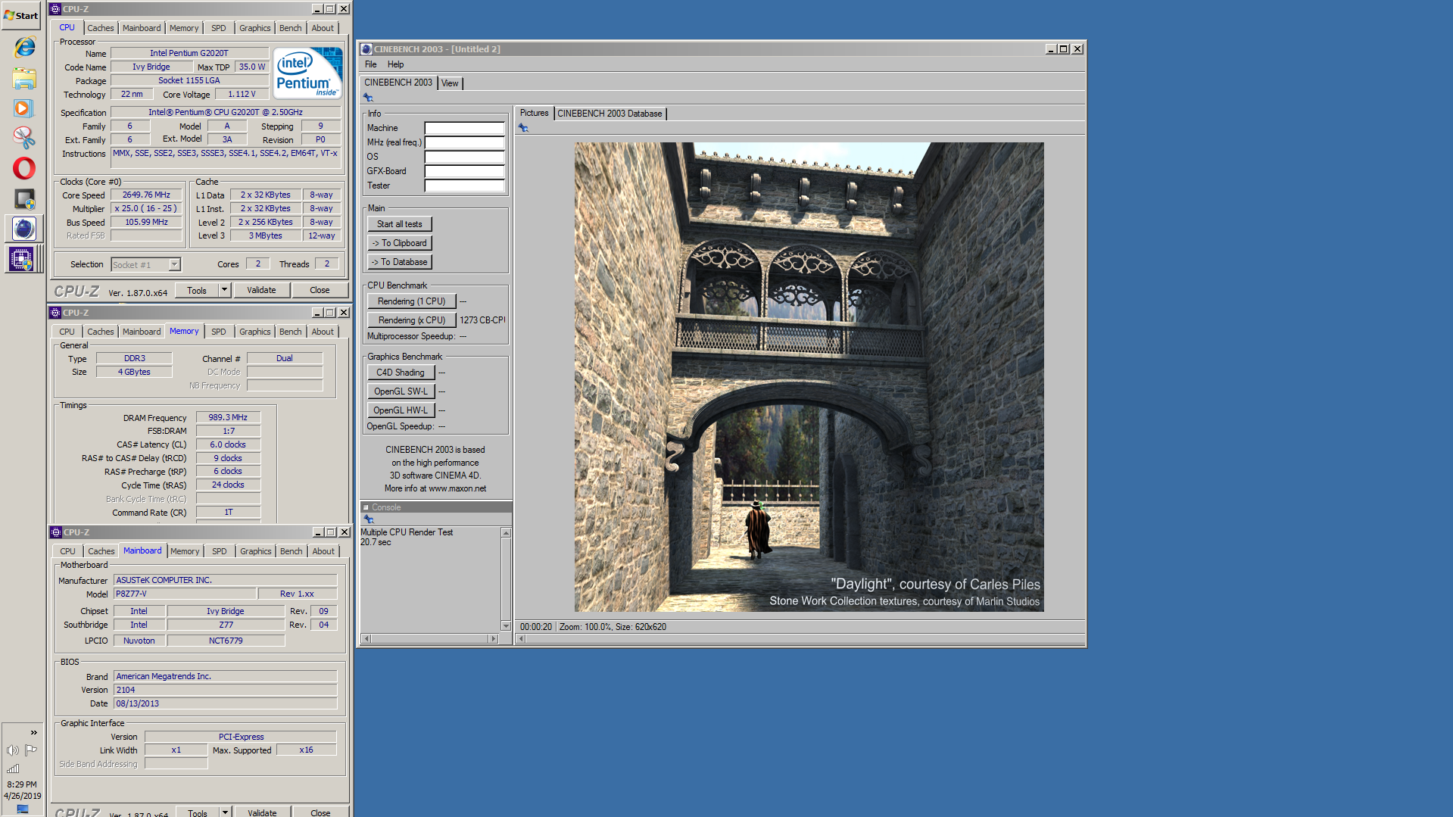The height and width of the screenshot is (817, 1453).
Task: Click the network signal bars tray icon
Action: 13,769
